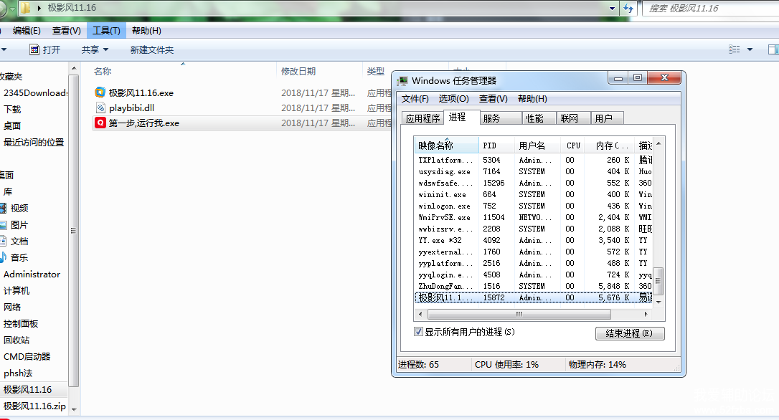Sort processes by 用户名 column header
Screen dimensions: 779x420
538,145
